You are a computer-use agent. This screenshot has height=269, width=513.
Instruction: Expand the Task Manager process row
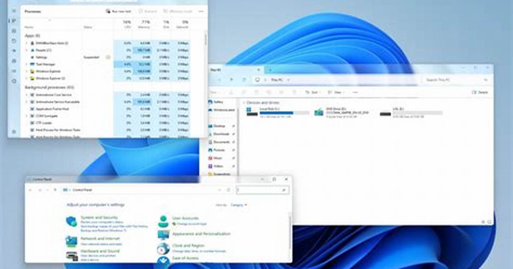click(27, 64)
